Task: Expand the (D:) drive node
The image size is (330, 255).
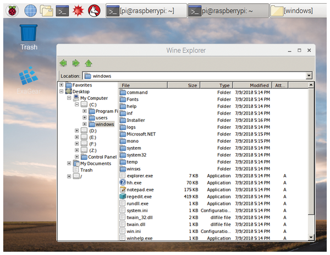Action: [77, 131]
